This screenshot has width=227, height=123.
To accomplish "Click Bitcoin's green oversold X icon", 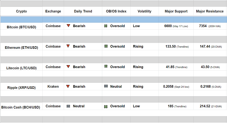I will click(106, 26).
